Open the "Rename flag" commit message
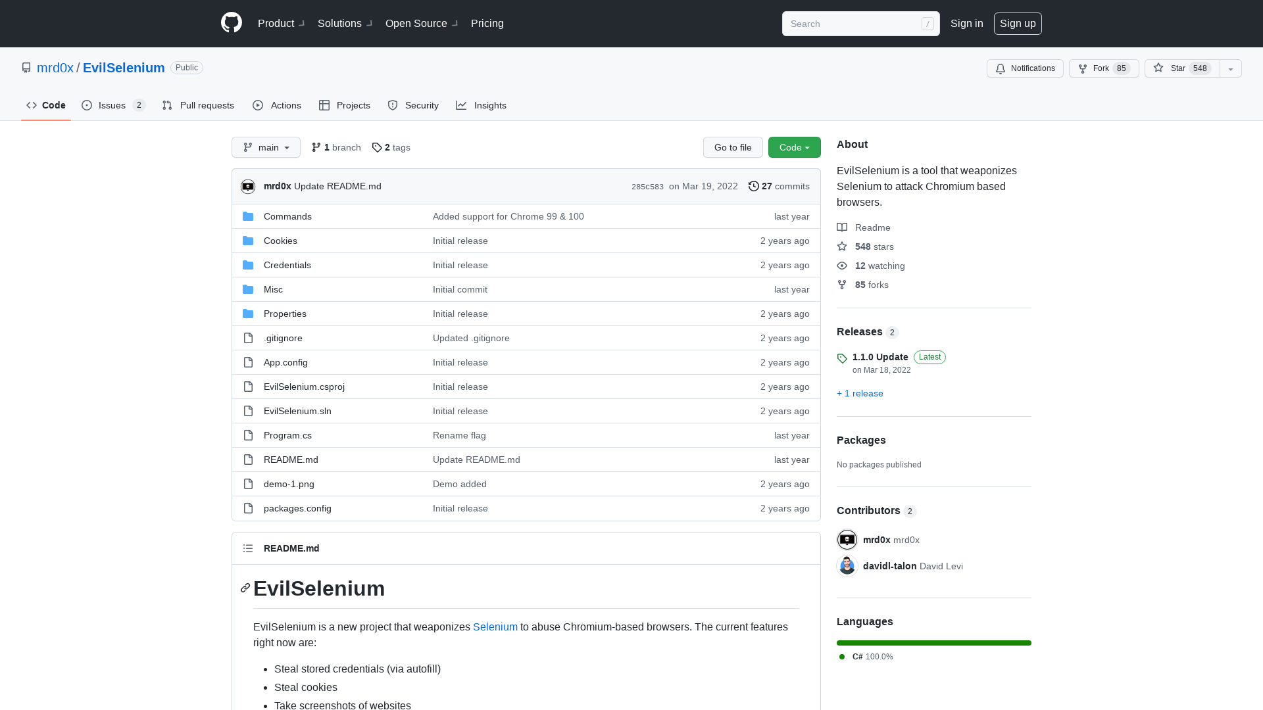 (x=459, y=435)
